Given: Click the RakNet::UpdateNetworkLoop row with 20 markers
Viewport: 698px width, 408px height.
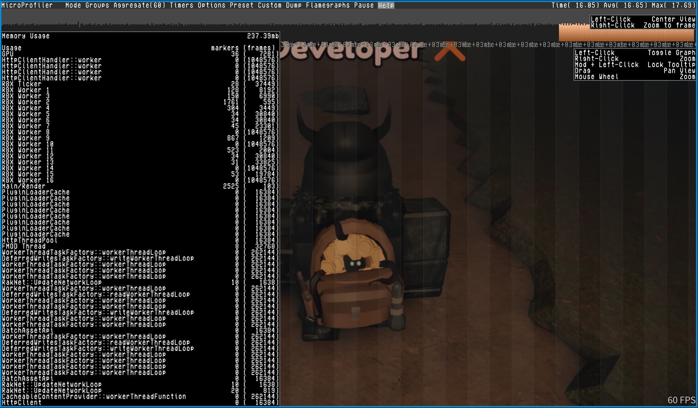Looking at the screenshot, I should pyautogui.click(x=140, y=391).
